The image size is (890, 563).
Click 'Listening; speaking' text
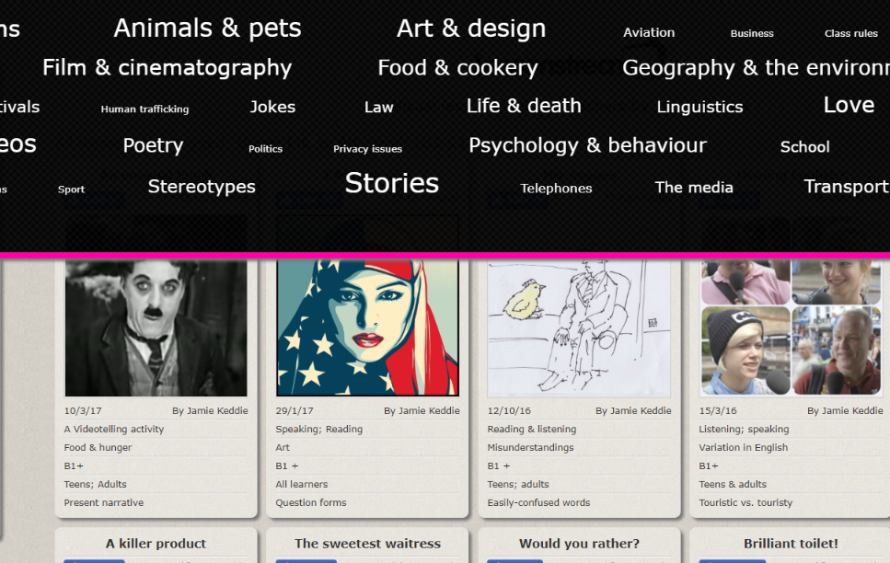pos(744,430)
